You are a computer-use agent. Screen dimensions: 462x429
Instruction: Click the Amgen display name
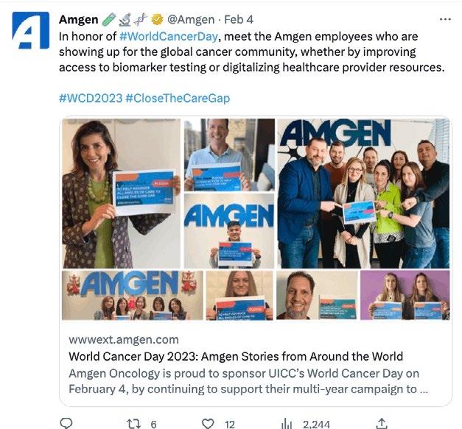click(79, 20)
